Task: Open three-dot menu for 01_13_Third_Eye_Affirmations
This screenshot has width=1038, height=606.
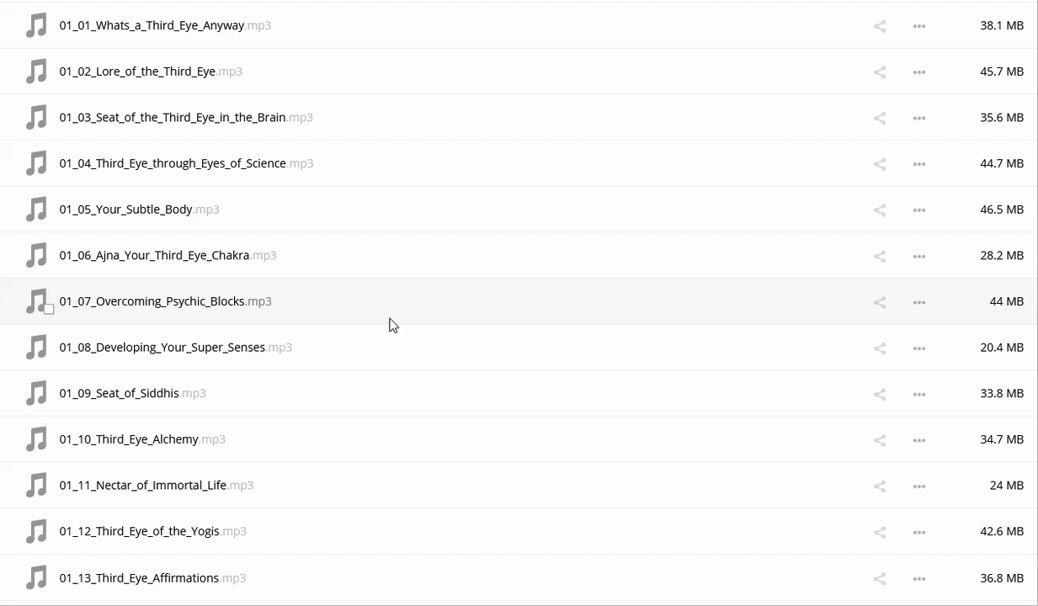Action: (919, 578)
